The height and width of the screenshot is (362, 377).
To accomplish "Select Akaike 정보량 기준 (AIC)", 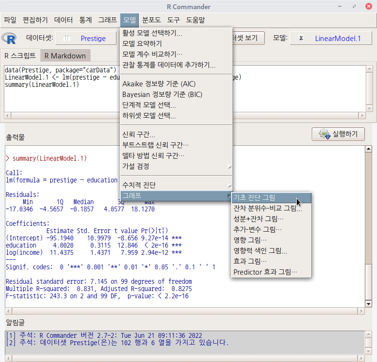I will point(176,84).
